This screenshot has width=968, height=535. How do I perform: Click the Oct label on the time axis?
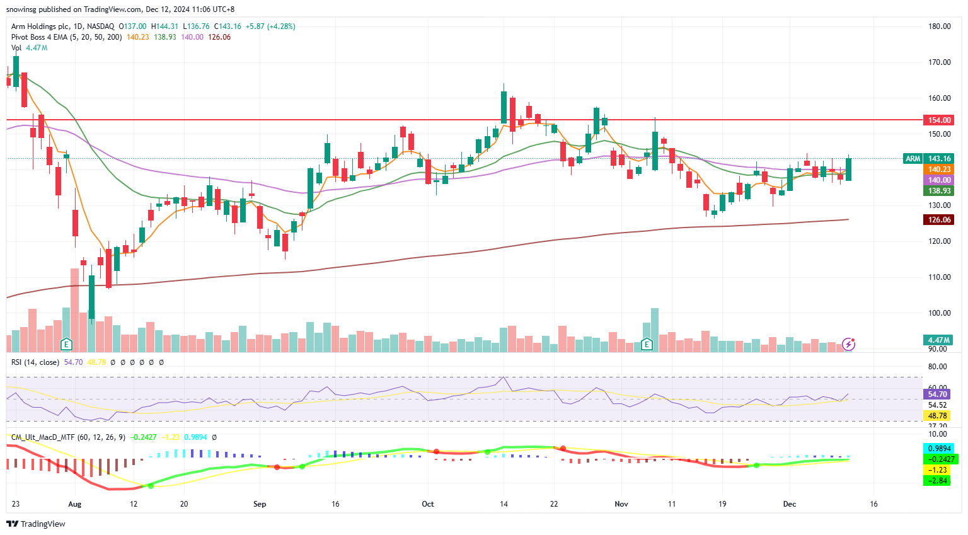tap(428, 504)
